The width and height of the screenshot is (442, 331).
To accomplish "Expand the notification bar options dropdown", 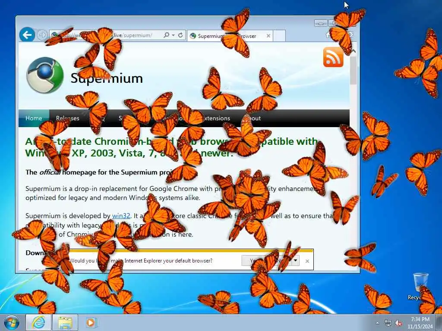I will [295, 261].
